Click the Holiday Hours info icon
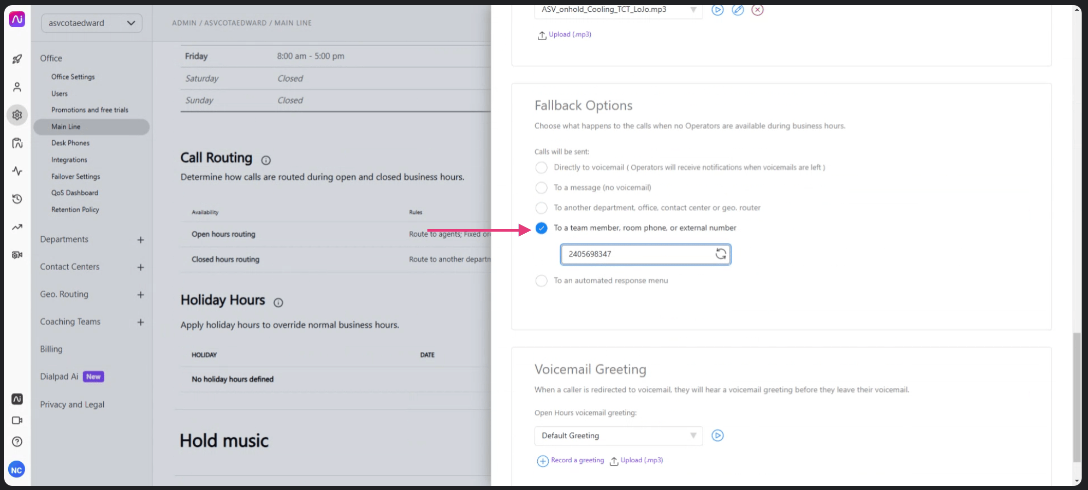 coord(278,303)
